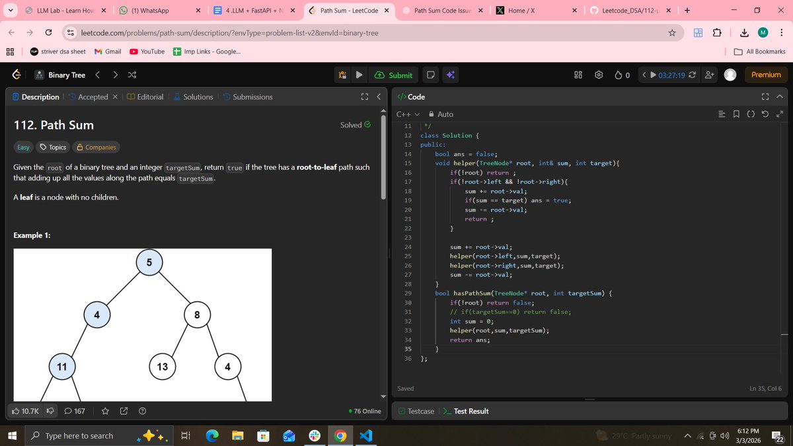Viewport: 793px width, 446px height.
Task: Open the Binary Tree problem list
Action: tap(59, 75)
